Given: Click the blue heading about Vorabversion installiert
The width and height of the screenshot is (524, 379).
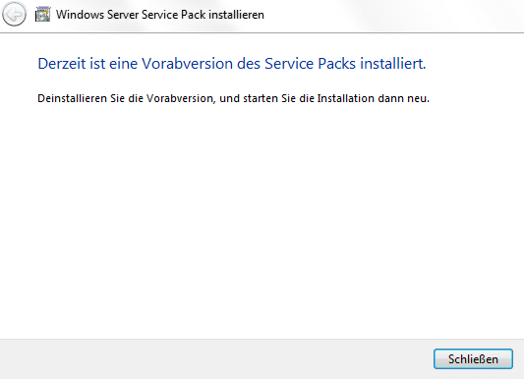Looking at the screenshot, I should click(232, 64).
